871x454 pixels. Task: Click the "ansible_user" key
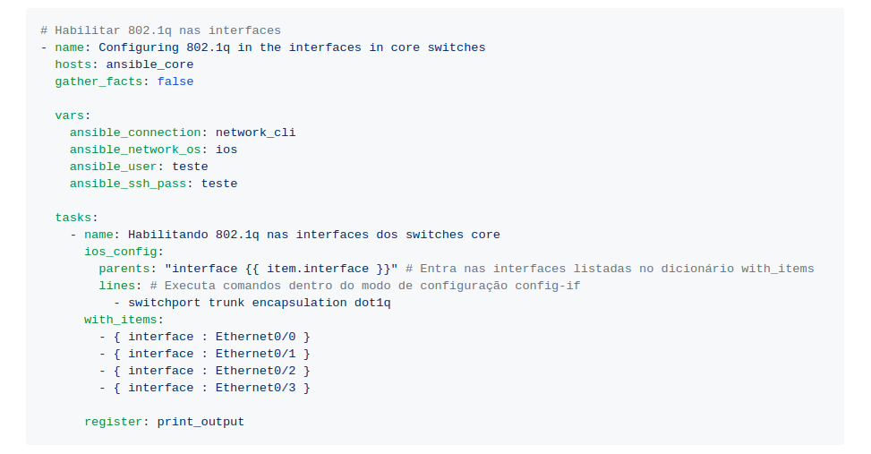[115, 167]
